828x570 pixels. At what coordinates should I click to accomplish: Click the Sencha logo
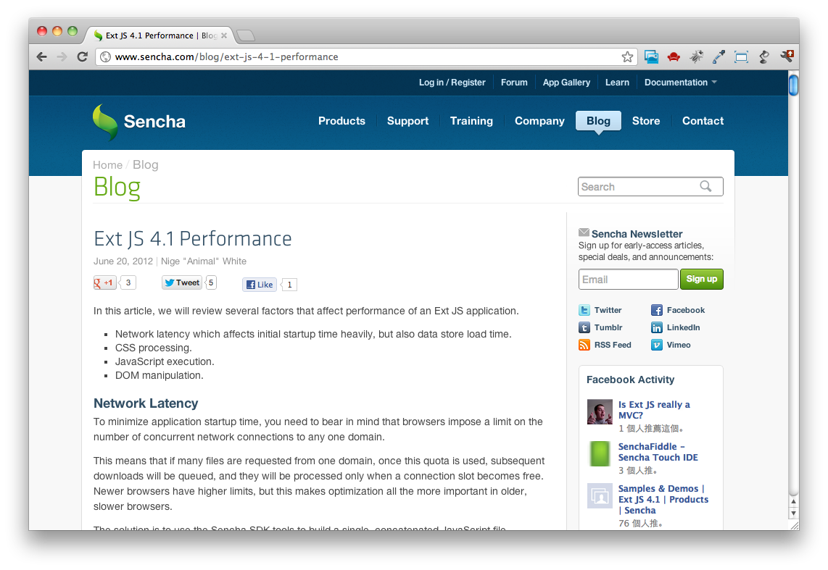point(138,120)
